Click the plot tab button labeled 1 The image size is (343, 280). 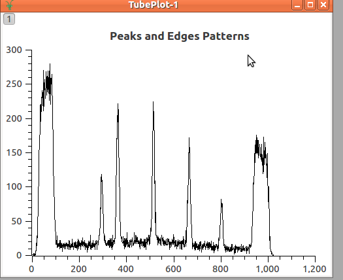tap(9, 19)
